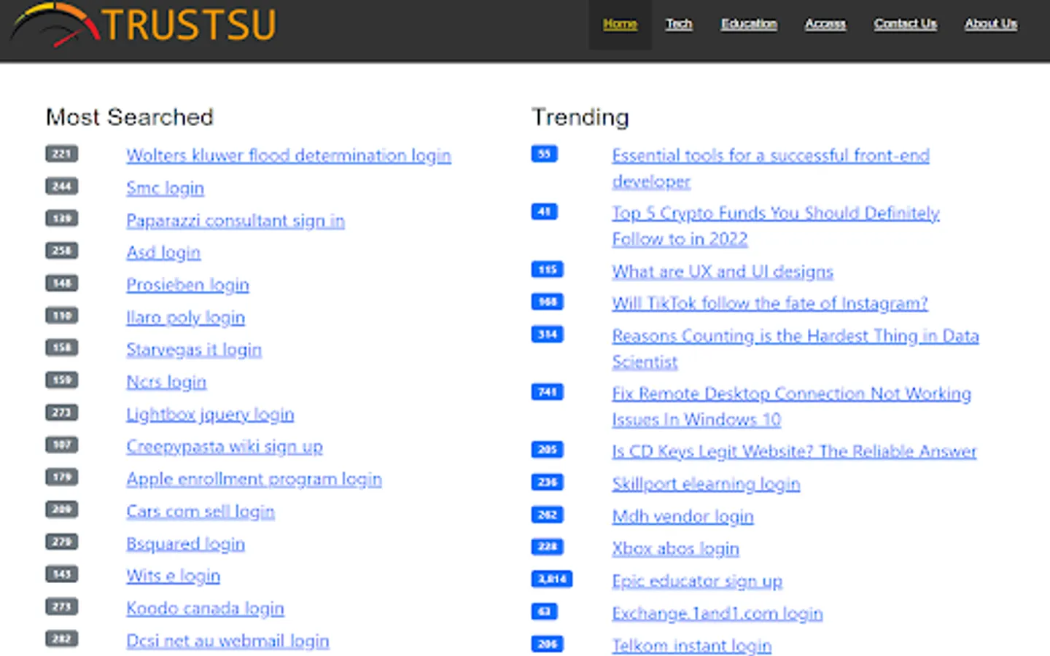
Task: Visit the About Us page
Action: click(991, 24)
